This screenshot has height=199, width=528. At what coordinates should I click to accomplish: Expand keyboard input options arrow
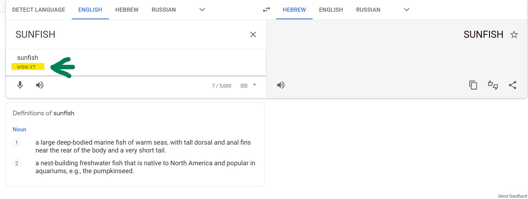click(254, 85)
